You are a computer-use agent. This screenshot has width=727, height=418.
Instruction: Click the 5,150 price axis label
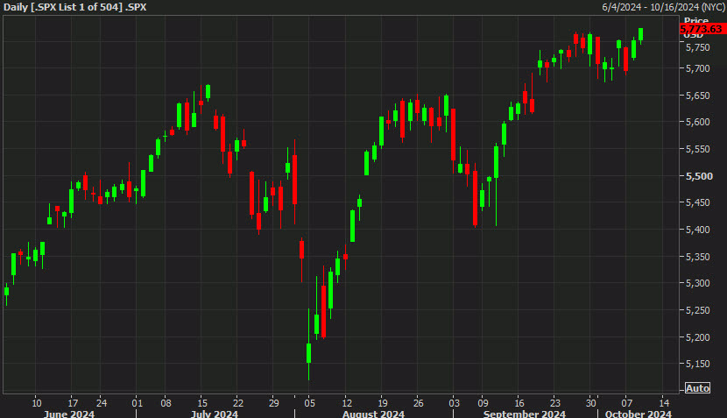pyautogui.click(x=698, y=364)
